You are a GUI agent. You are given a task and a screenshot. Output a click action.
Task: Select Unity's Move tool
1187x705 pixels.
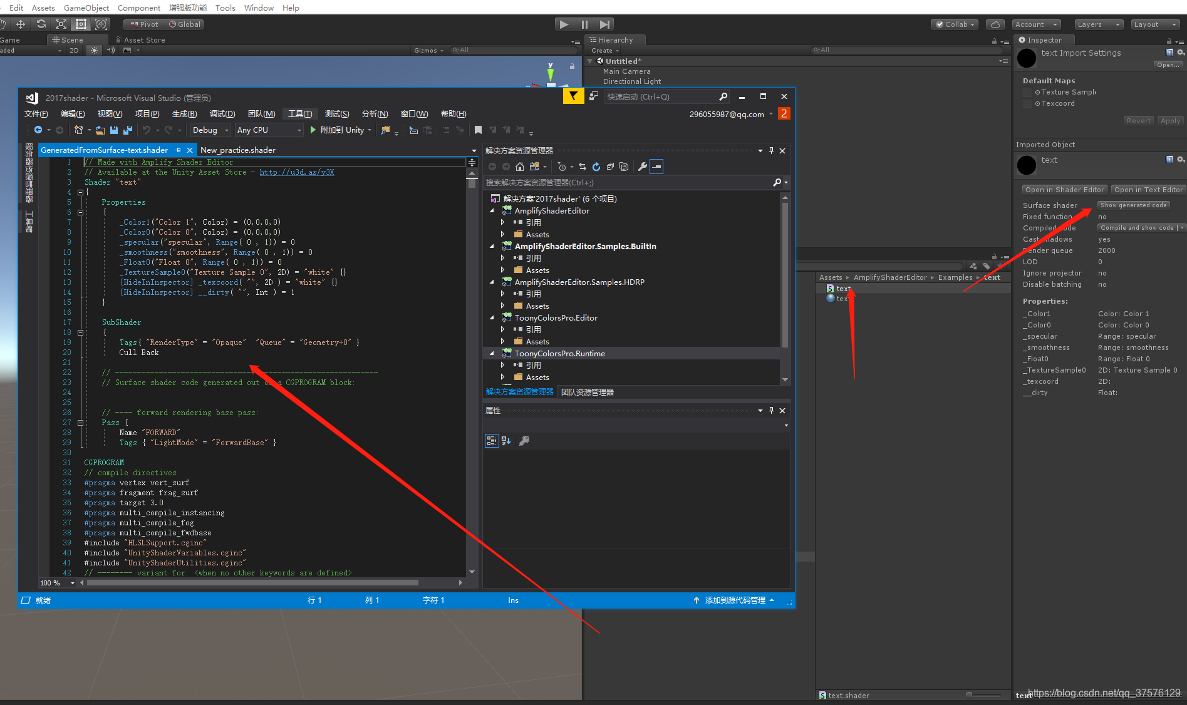[x=21, y=24]
